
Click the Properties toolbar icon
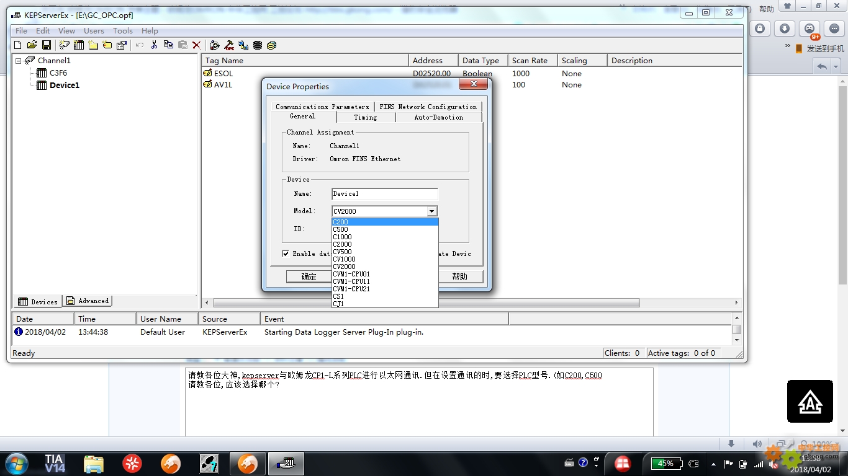122,45
